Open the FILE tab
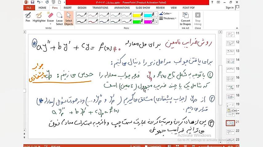The height and width of the screenshot is (147, 263). coord(29,8)
